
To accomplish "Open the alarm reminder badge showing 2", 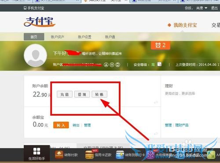I will click(161, 46).
